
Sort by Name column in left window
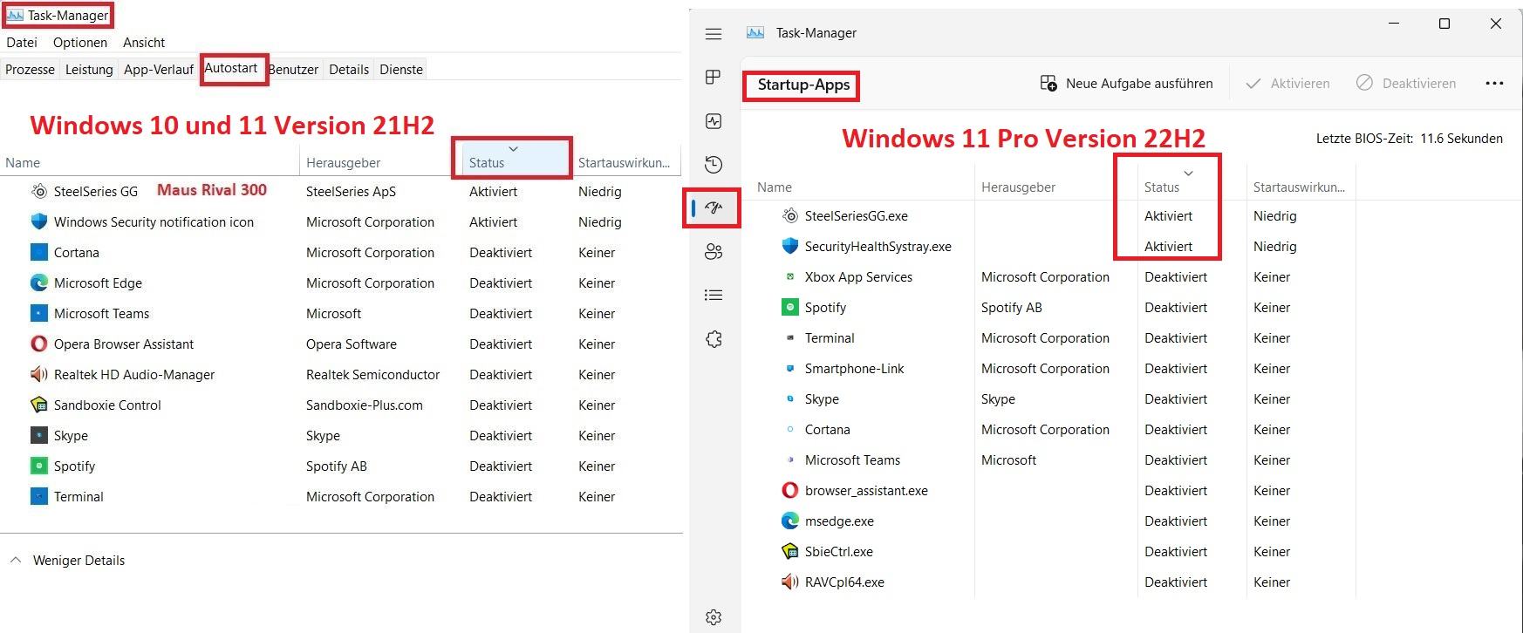coord(149,162)
